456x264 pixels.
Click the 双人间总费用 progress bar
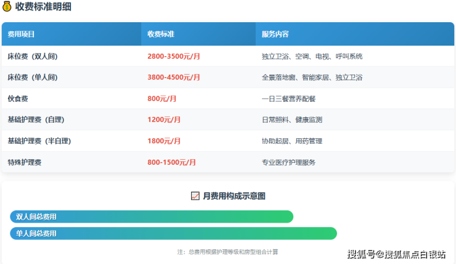152,217
